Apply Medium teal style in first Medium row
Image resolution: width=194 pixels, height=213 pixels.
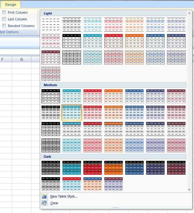[x=72, y=96]
